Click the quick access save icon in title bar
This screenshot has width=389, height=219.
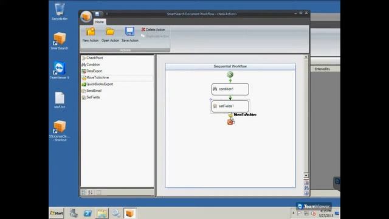[x=97, y=14]
